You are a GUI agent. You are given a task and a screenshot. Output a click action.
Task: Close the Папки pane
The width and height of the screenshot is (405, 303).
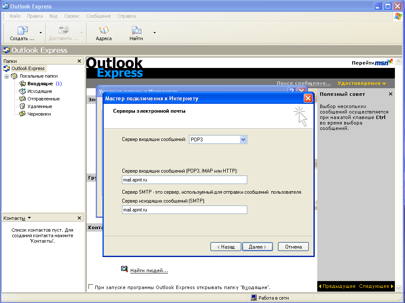79,61
